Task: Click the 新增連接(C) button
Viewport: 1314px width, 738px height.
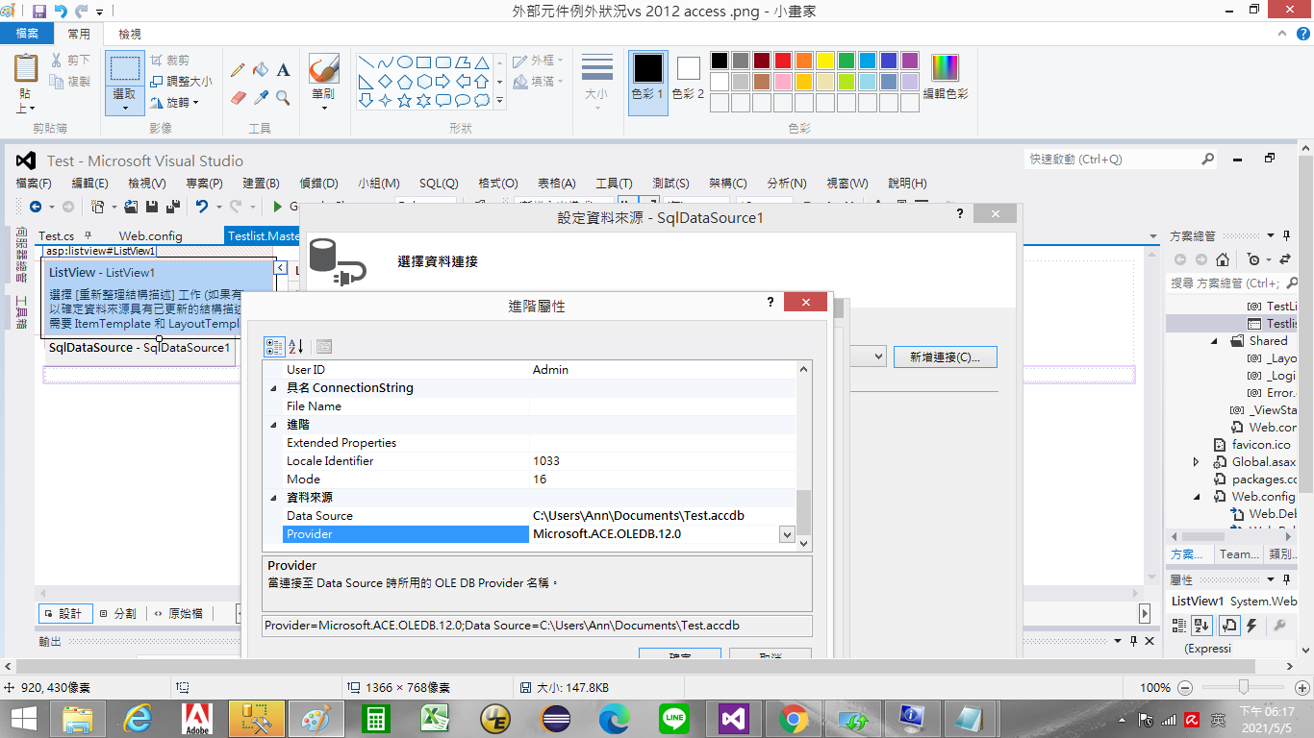Action: 946,357
